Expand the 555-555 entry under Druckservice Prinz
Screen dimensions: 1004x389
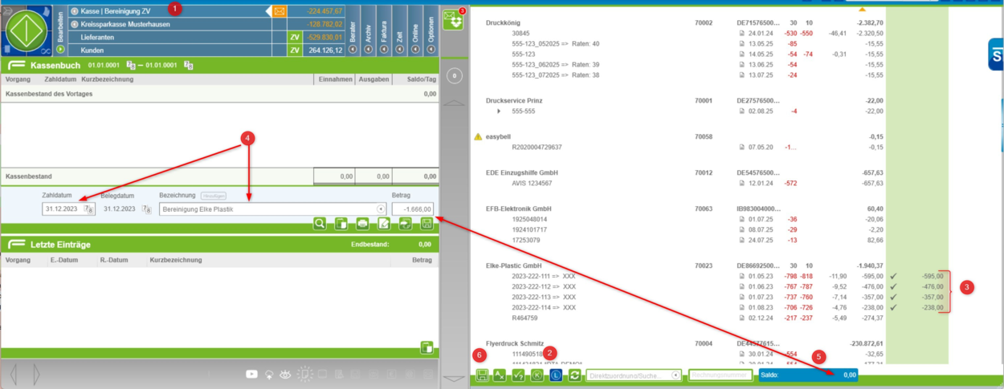[499, 111]
